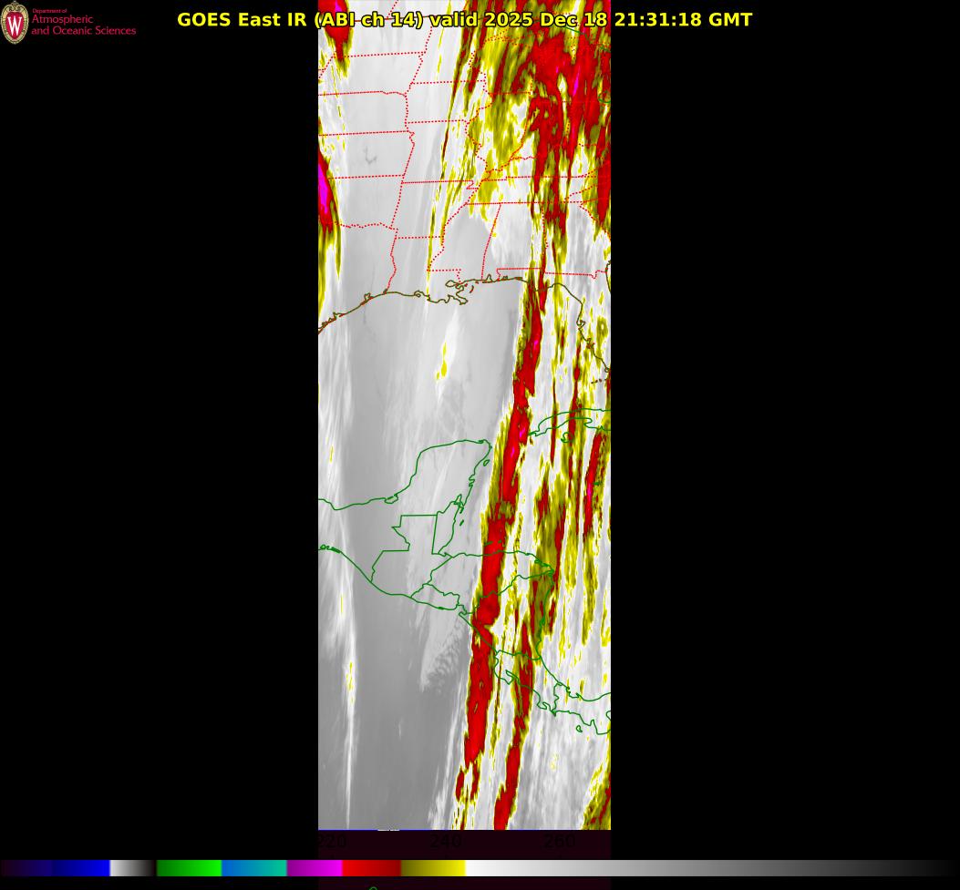Click the dark purple start of the color bar
The image size is (960, 890).
pyautogui.click(x=23, y=868)
